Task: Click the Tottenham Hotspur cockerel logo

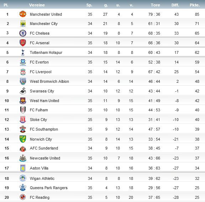Action: [x=23, y=52]
